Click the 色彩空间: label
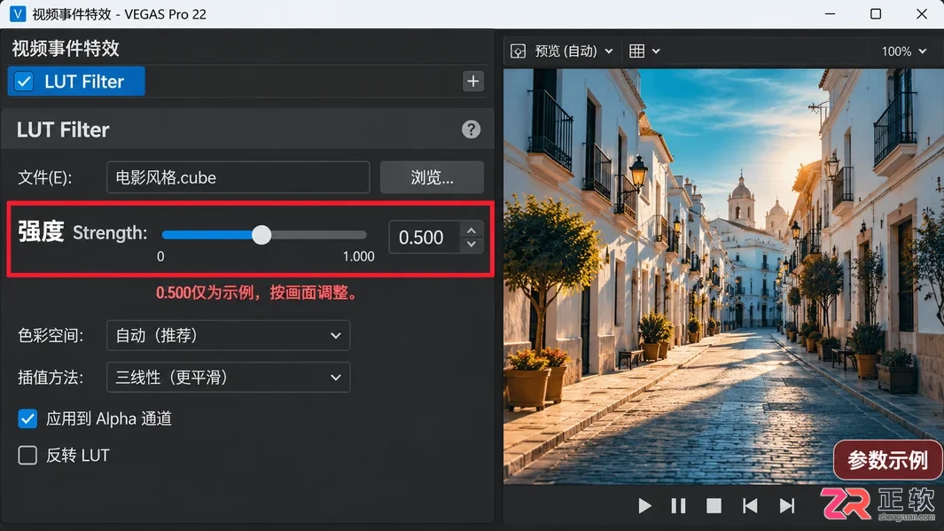Image resolution: width=944 pixels, height=531 pixels. (51, 335)
